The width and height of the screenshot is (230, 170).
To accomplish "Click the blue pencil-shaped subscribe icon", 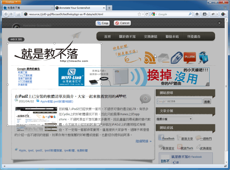I will click(177, 58).
